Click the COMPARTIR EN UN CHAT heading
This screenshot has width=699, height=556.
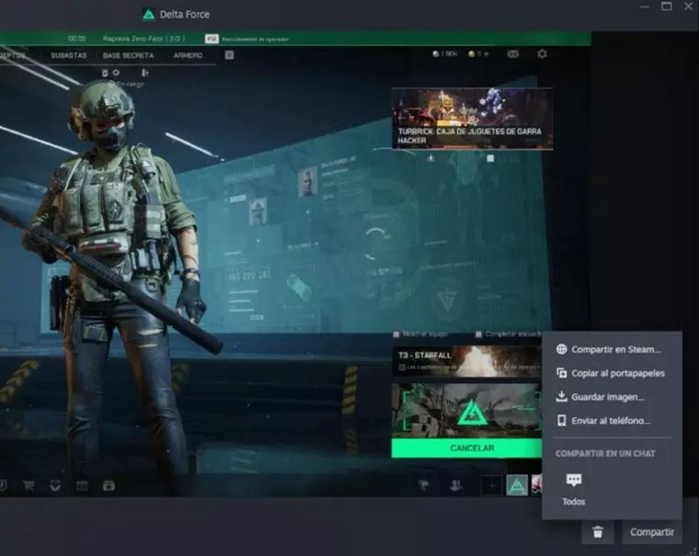(605, 453)
